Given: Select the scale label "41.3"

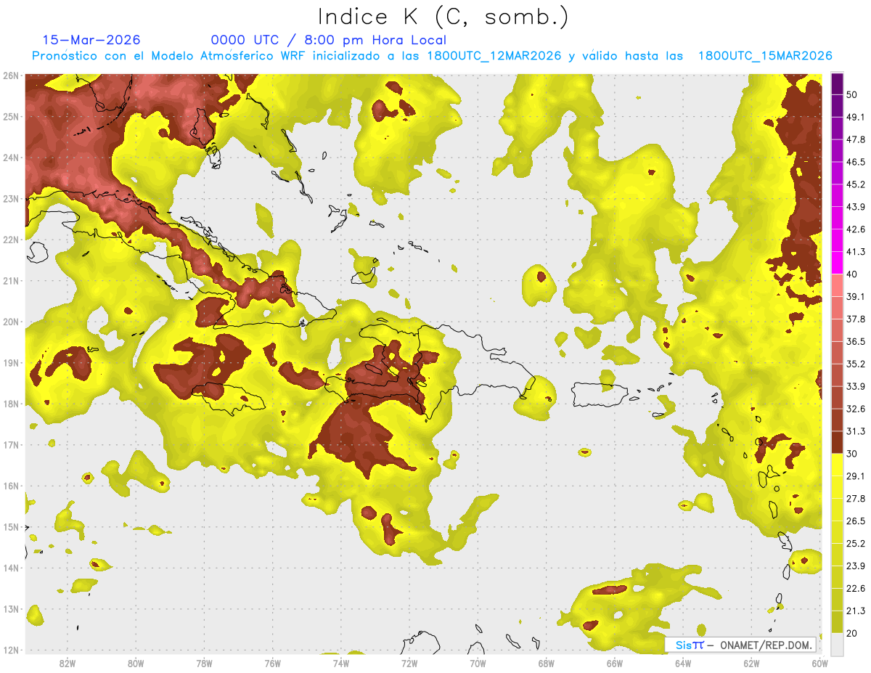Looking at the screenshot, I should point(855,252).
